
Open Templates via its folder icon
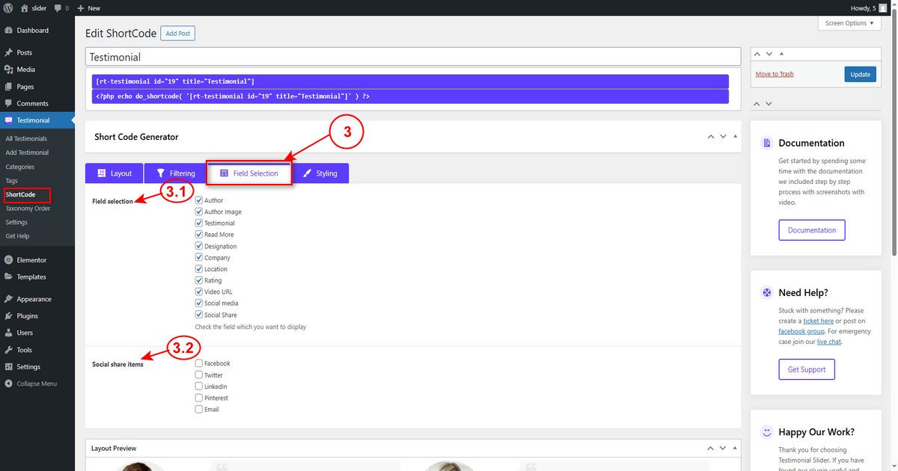point(8,277)
